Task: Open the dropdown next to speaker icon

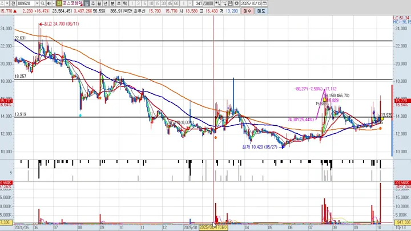Action: (54, 3)
